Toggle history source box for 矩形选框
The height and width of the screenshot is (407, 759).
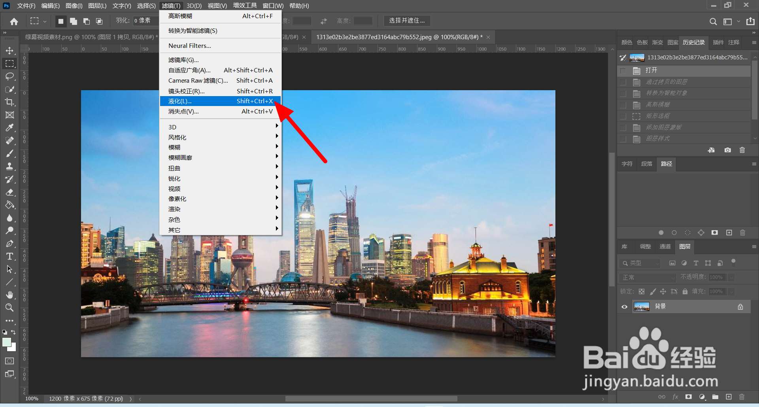(x=623, y=116)
